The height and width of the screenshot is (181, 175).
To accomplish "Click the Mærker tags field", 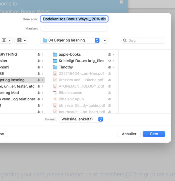I will [74, 28].
